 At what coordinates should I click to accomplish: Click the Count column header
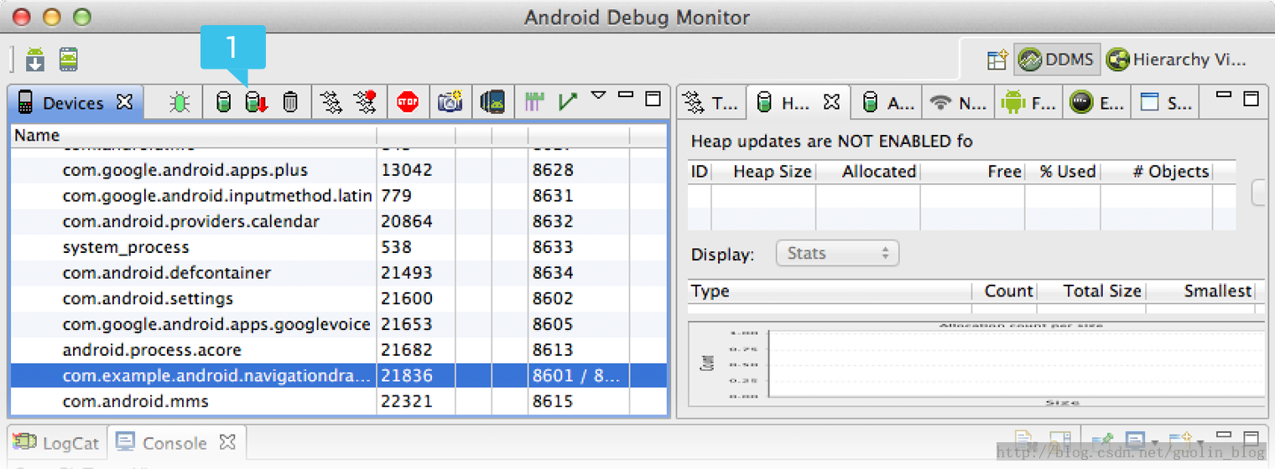tap(1005, 291)
